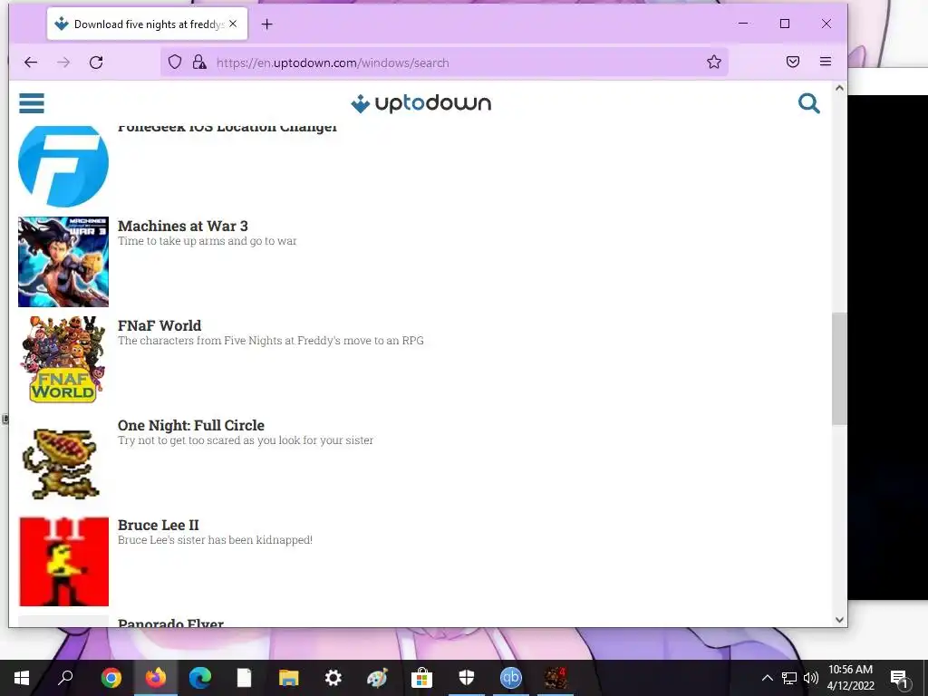Show hidden system tray icons
Viewport: 928px width, 696px height.
click(767, 678)
